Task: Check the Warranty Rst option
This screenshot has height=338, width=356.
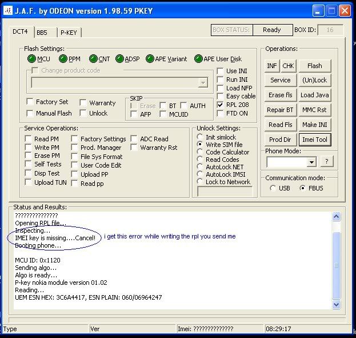Action: 134,148
